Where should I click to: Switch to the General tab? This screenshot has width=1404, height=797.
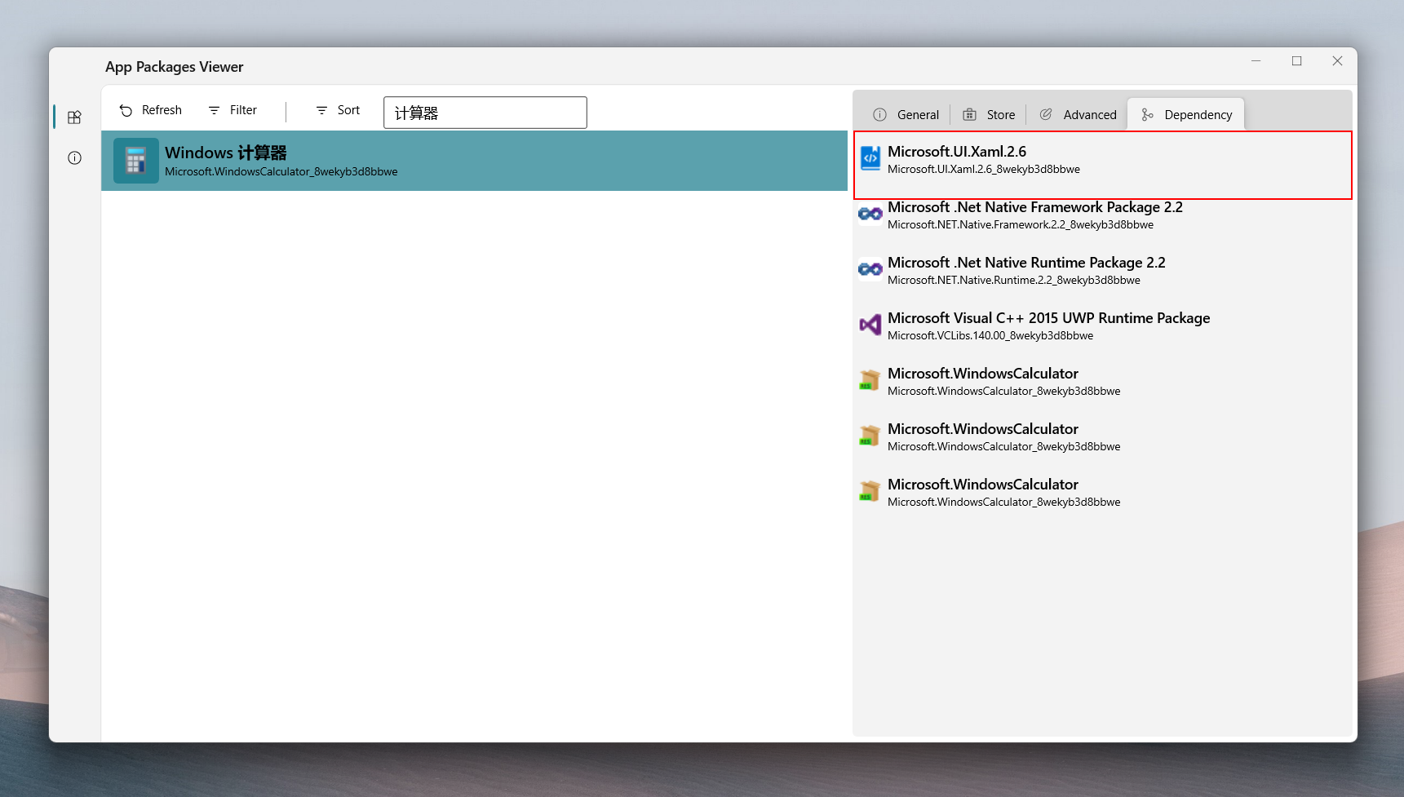(906, 114)
